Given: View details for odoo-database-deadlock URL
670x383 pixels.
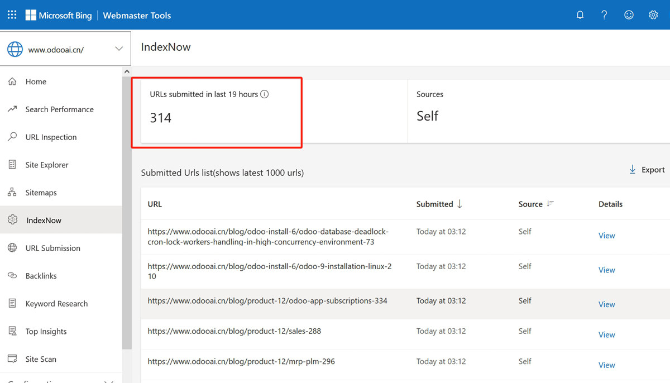Looking at the screenshot, I should coord(606,236).
